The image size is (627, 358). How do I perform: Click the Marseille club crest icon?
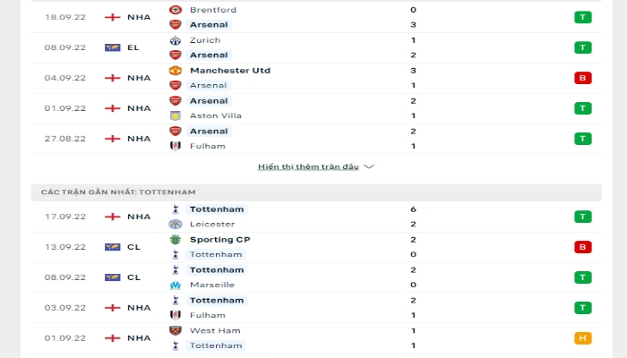coord(176,285)
